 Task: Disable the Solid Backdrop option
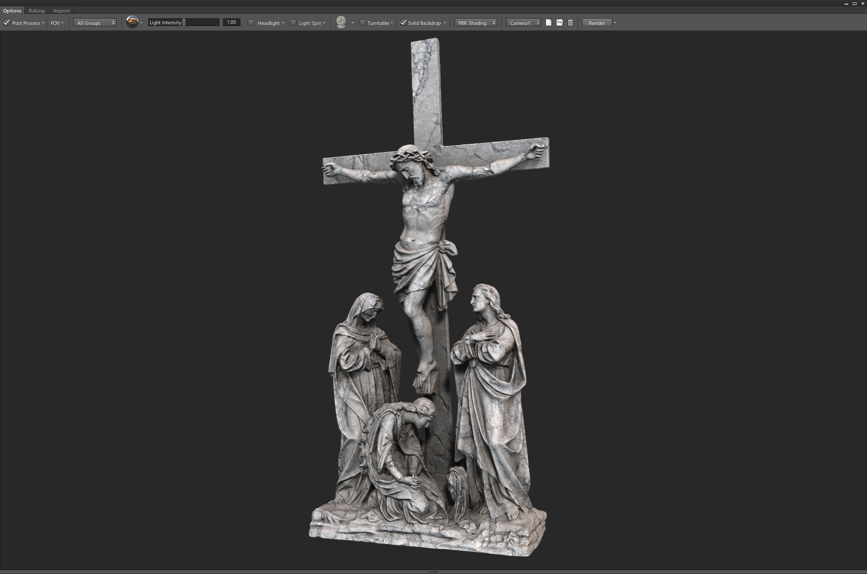[x=404, y=22]
